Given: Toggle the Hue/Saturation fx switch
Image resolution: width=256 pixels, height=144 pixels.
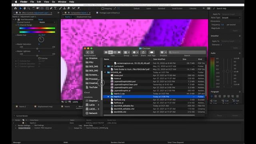Looking at the screenshot, I should coord(16,20).
